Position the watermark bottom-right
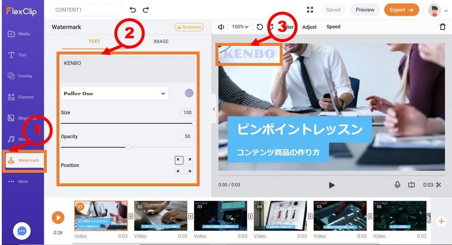 tap(189, 170)
